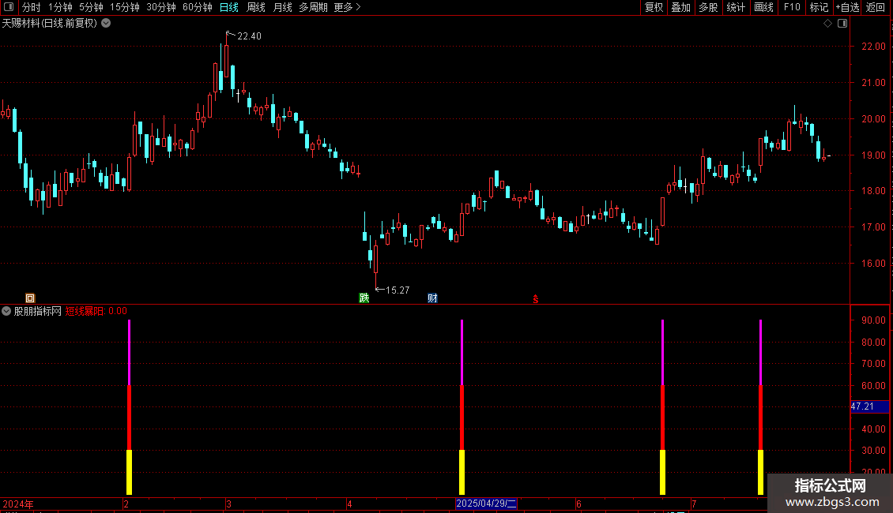Click the 15.27 low price label
Image resolution: width=893 pixels, height=513 pixels.
point(398,290)
